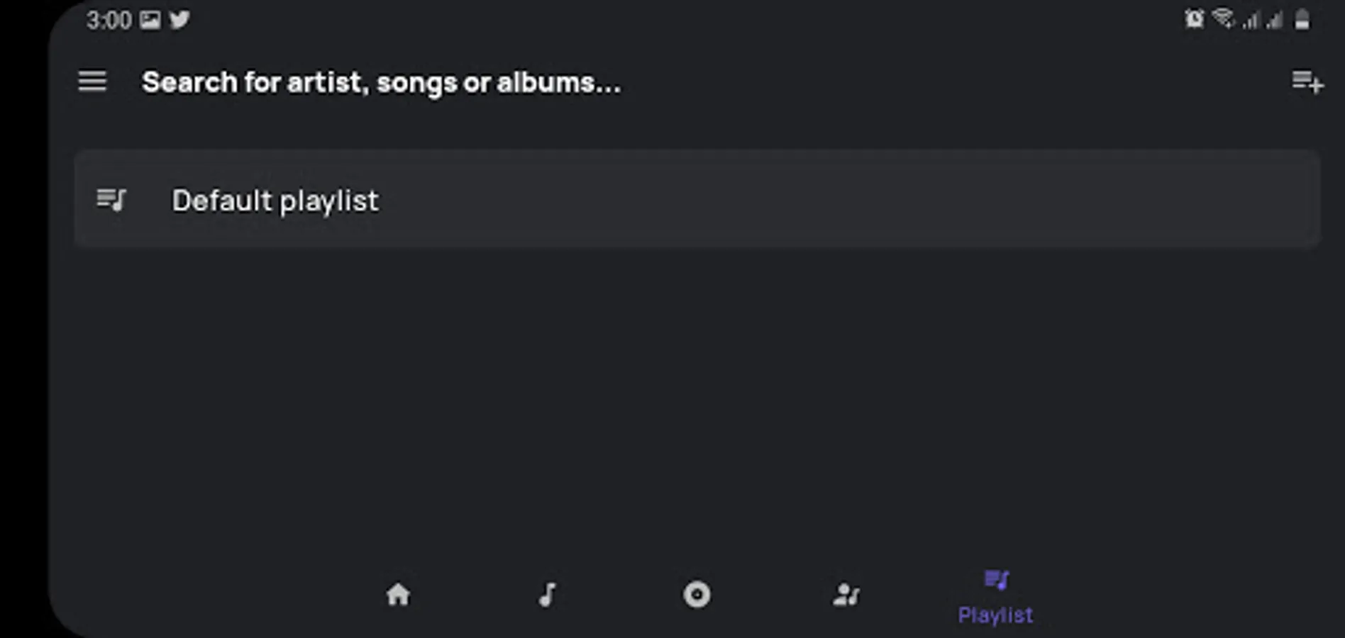Click the battery icon in the status bar

pyautogui.click(x=1302, y=19)
